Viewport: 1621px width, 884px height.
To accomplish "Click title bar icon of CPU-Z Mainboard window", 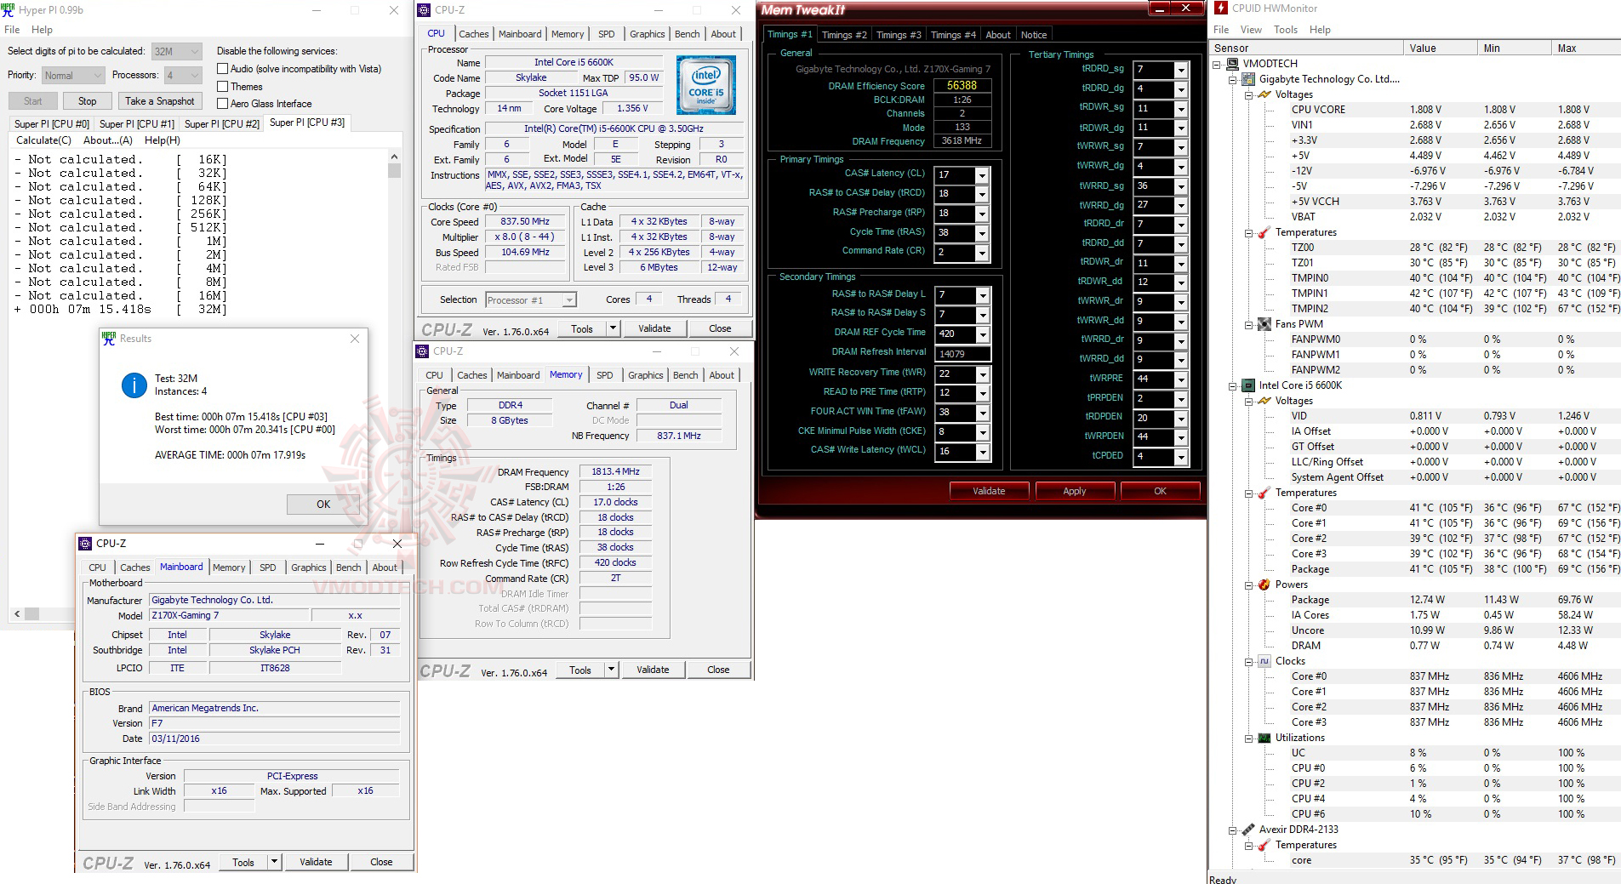I will [85, 544].
